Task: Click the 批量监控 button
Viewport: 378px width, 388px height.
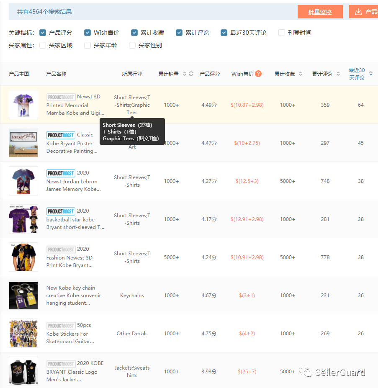Action: tap(320, 12)
